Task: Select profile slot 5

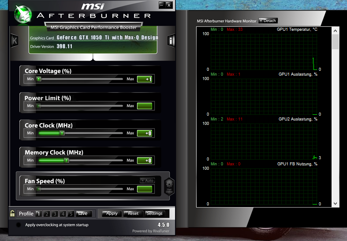Action: coord(71,214)
